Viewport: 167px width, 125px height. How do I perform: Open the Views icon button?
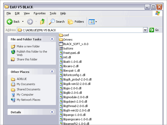(x=92, y=22)
